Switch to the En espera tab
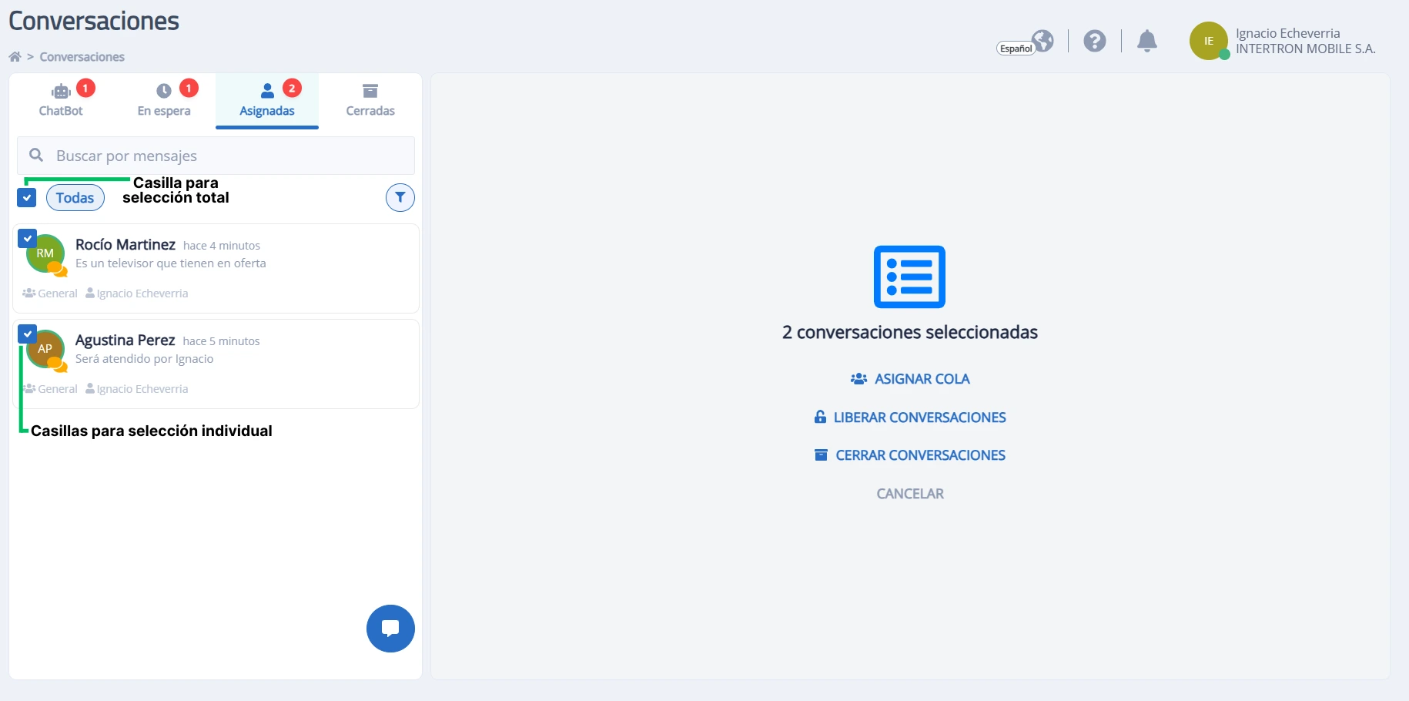The width and height of the screenshot is (1409, 701). coord(164,101)
